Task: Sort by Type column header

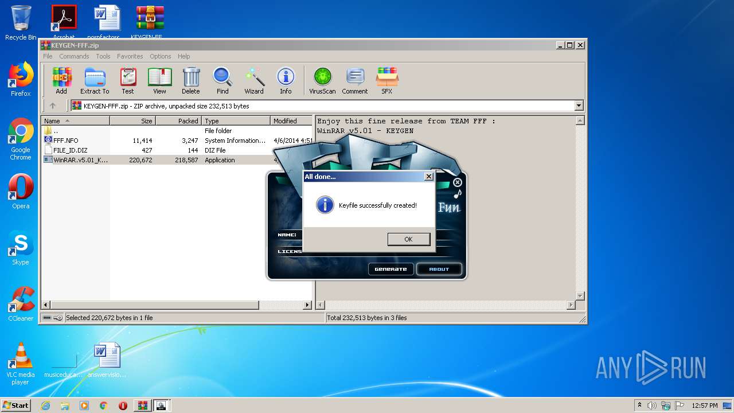Action: click(x=236, y=121)
